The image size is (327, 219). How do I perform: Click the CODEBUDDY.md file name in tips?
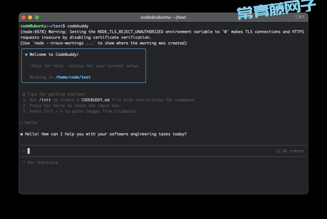[x=95, y=100]
